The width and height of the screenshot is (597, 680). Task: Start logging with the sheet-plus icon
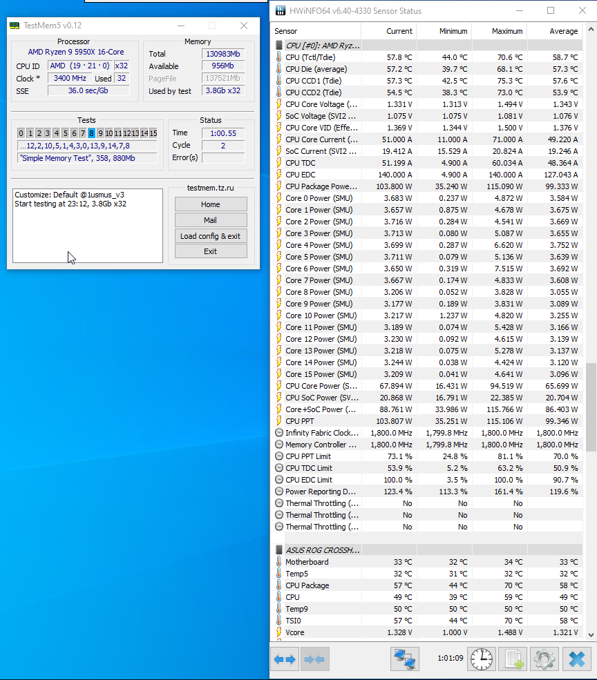(x=513, y=659)
